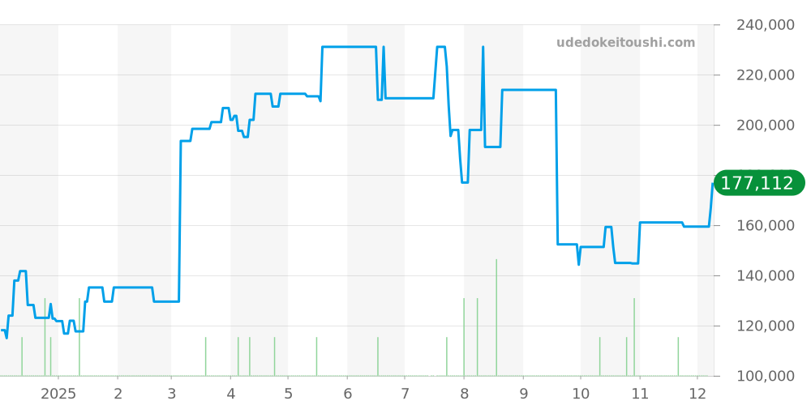
Task: Click the udedokeitoushi.com watermark link
Action: click(x=625, y=43)
